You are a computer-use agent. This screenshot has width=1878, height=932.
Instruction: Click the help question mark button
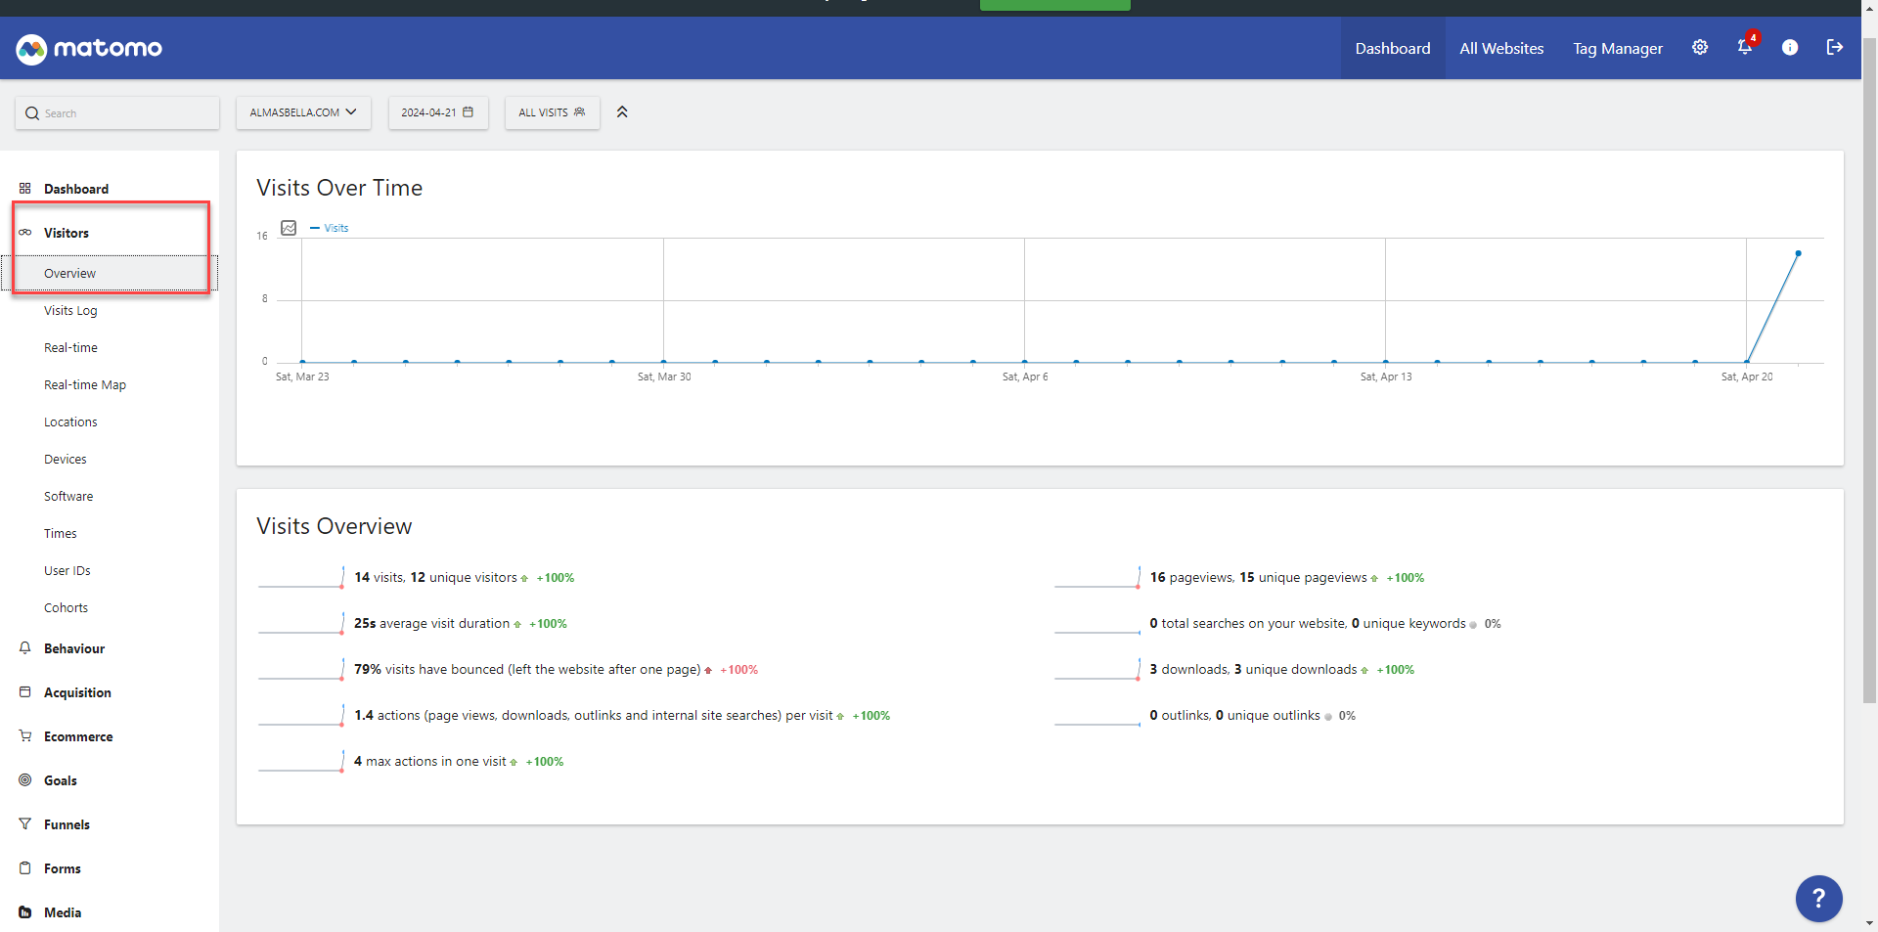pyautogui.click(x=1818, y=898)
